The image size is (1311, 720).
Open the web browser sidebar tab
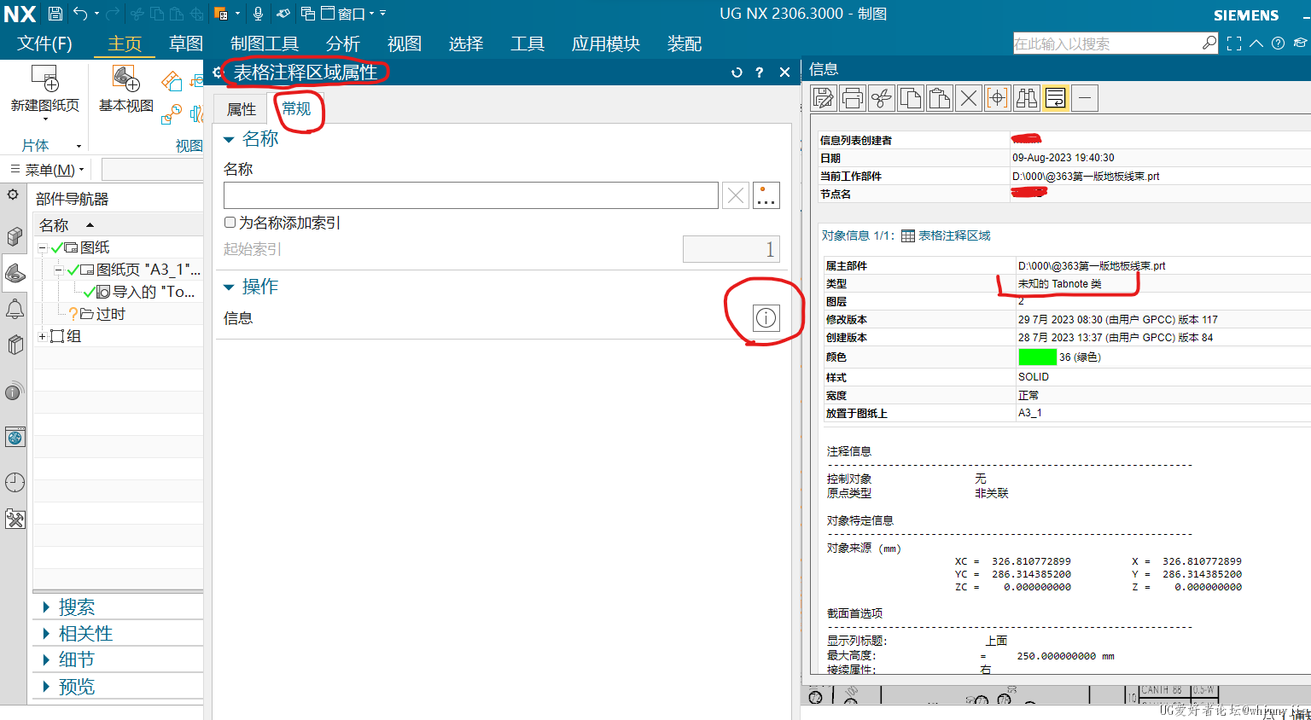(x=15, y=438)
